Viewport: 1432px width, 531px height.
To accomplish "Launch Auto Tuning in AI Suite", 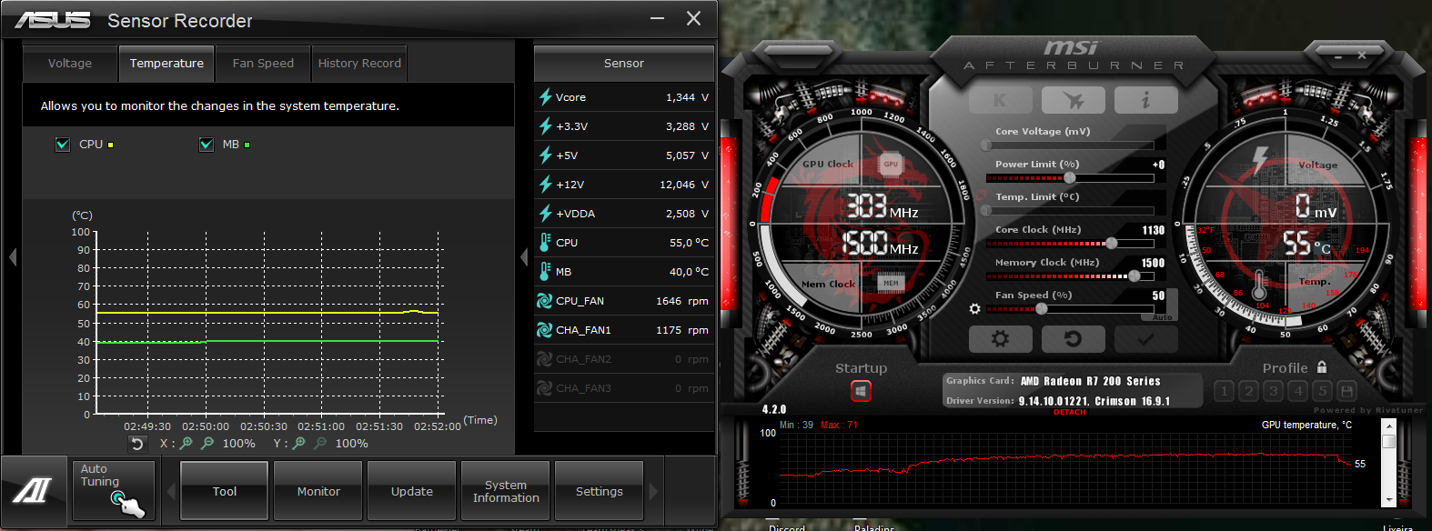I will tap(115, 491).
